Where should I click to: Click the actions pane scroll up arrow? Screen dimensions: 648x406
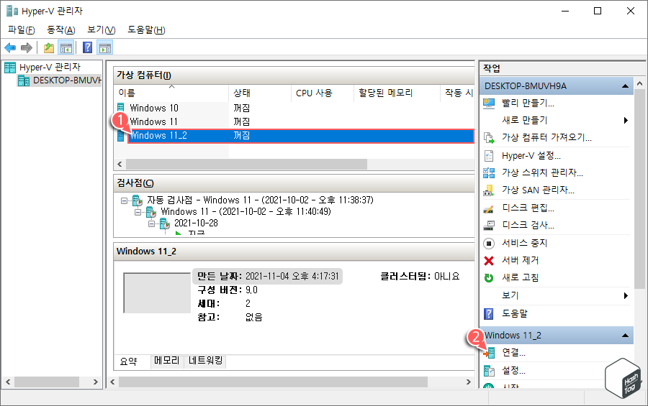tap(640, 84)
